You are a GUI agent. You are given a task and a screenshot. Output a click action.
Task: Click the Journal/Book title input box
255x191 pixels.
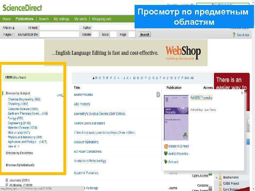point(59,34)
